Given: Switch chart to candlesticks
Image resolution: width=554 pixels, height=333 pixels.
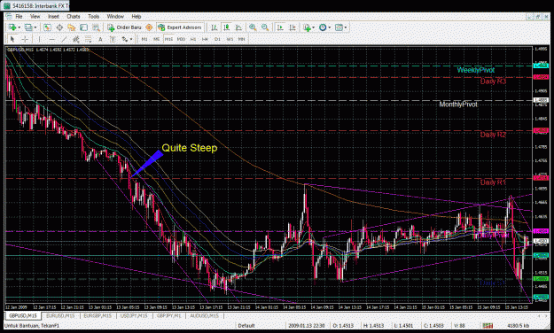Looking at the screenshot, I should tap(227, 27).
